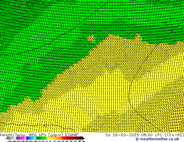This screenshot has width=184, height=142.
Task: Click the 'Sa 29-03-2025 06:00 UTC' timestamp
Action: tap(134, 135)
